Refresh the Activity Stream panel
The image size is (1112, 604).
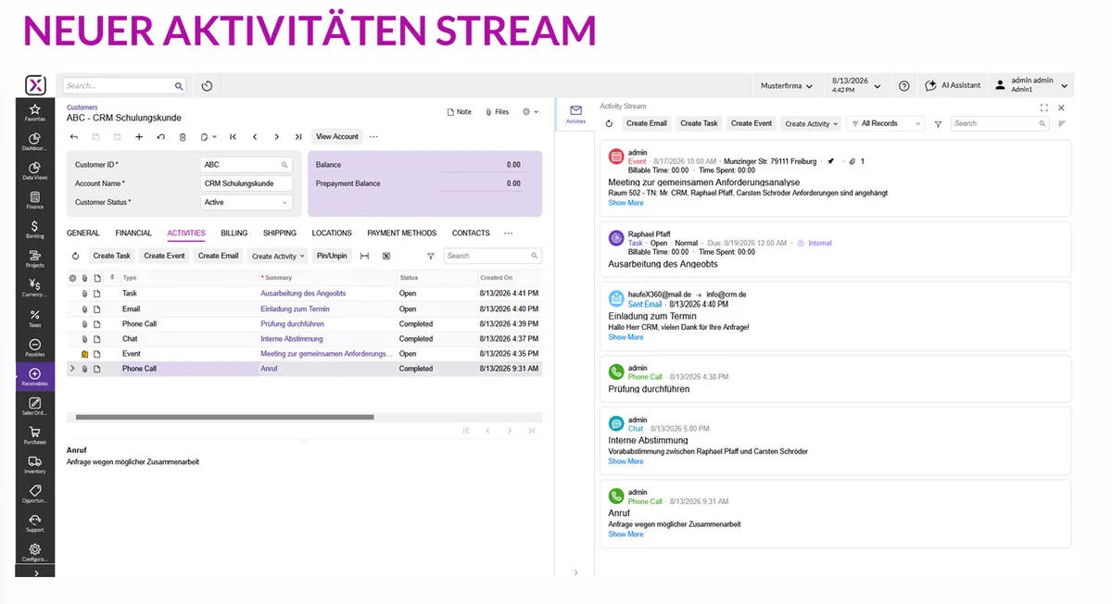click(x=609, y=123)
